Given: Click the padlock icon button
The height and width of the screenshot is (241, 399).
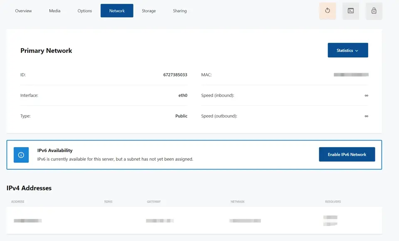Looking at the screenshot, I should (x=374, y=11).
